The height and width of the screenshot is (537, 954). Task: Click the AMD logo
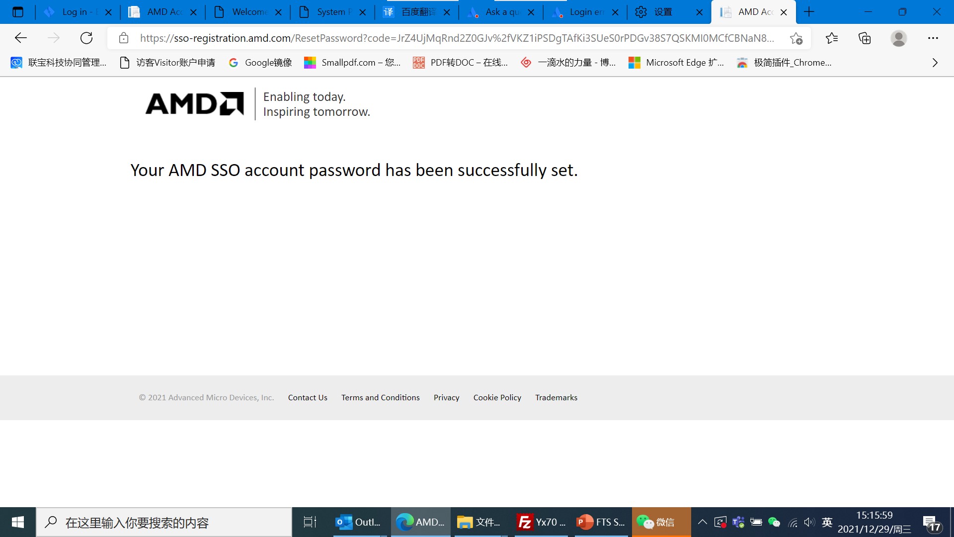[195, 104]
